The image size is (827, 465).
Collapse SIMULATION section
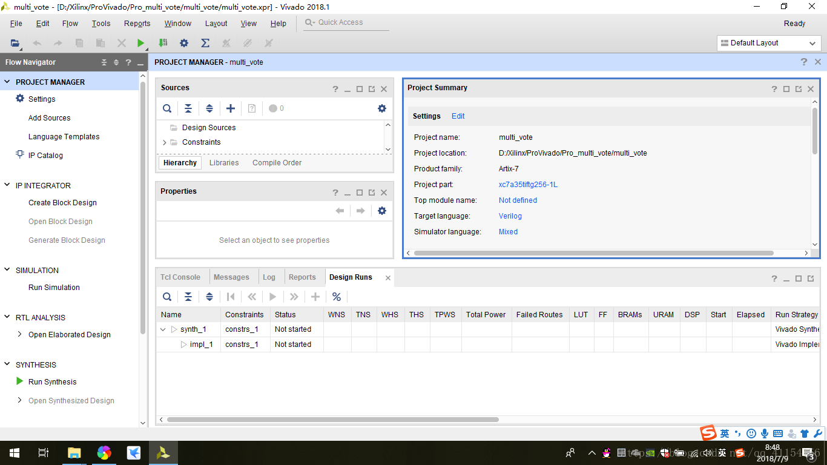(x=7, y=270)
